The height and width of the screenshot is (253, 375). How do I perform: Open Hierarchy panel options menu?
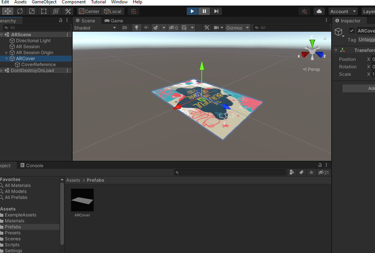coord(67,21)
